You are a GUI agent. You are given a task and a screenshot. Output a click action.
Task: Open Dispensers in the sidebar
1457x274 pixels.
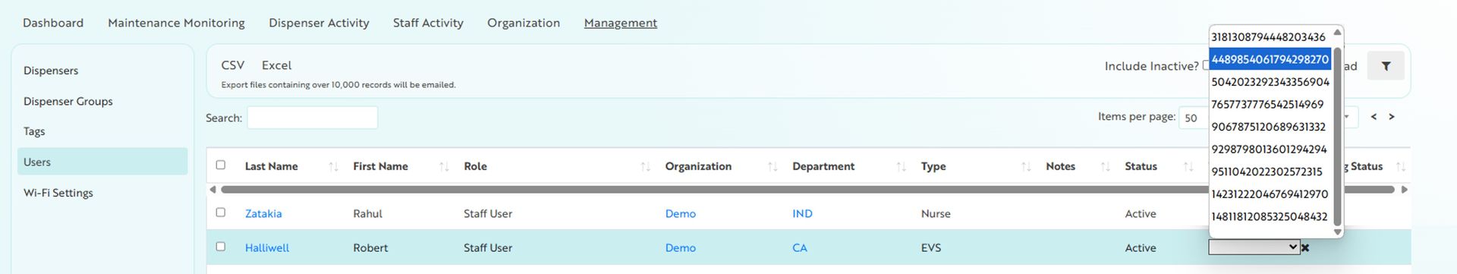(x=51, y=71)
